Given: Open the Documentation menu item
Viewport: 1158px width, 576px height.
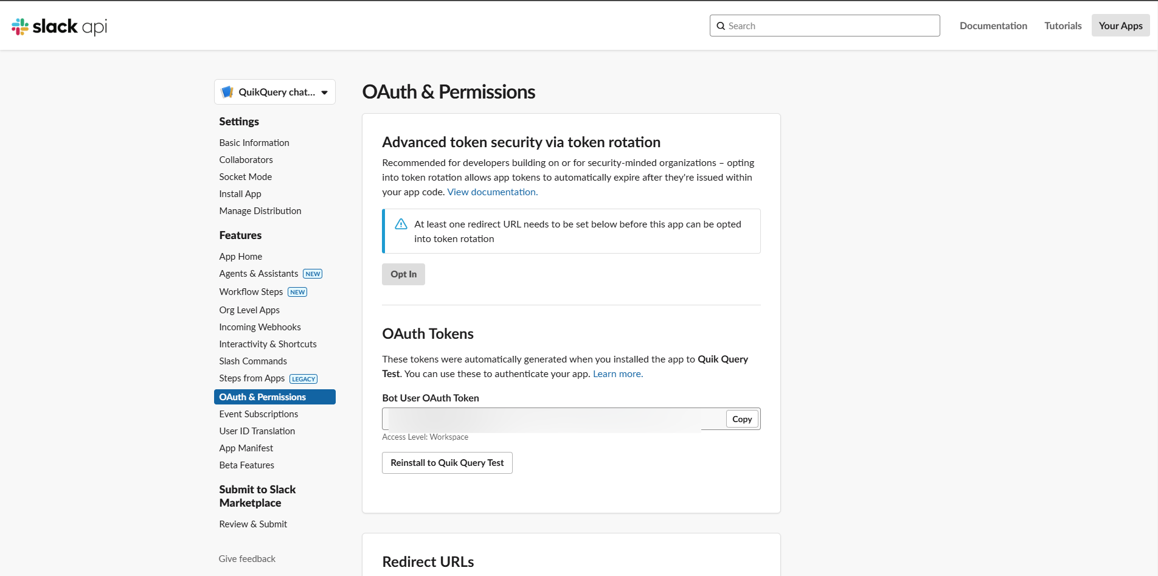Looking at the screenshot, I should [993, 26].
